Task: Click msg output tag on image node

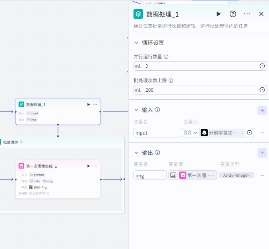Action: coord(48,181)
